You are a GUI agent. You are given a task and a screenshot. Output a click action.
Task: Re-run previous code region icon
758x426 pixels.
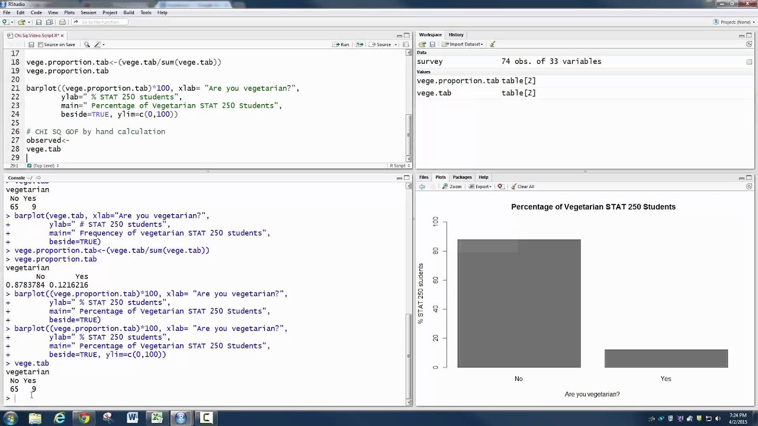coord(359,44)
